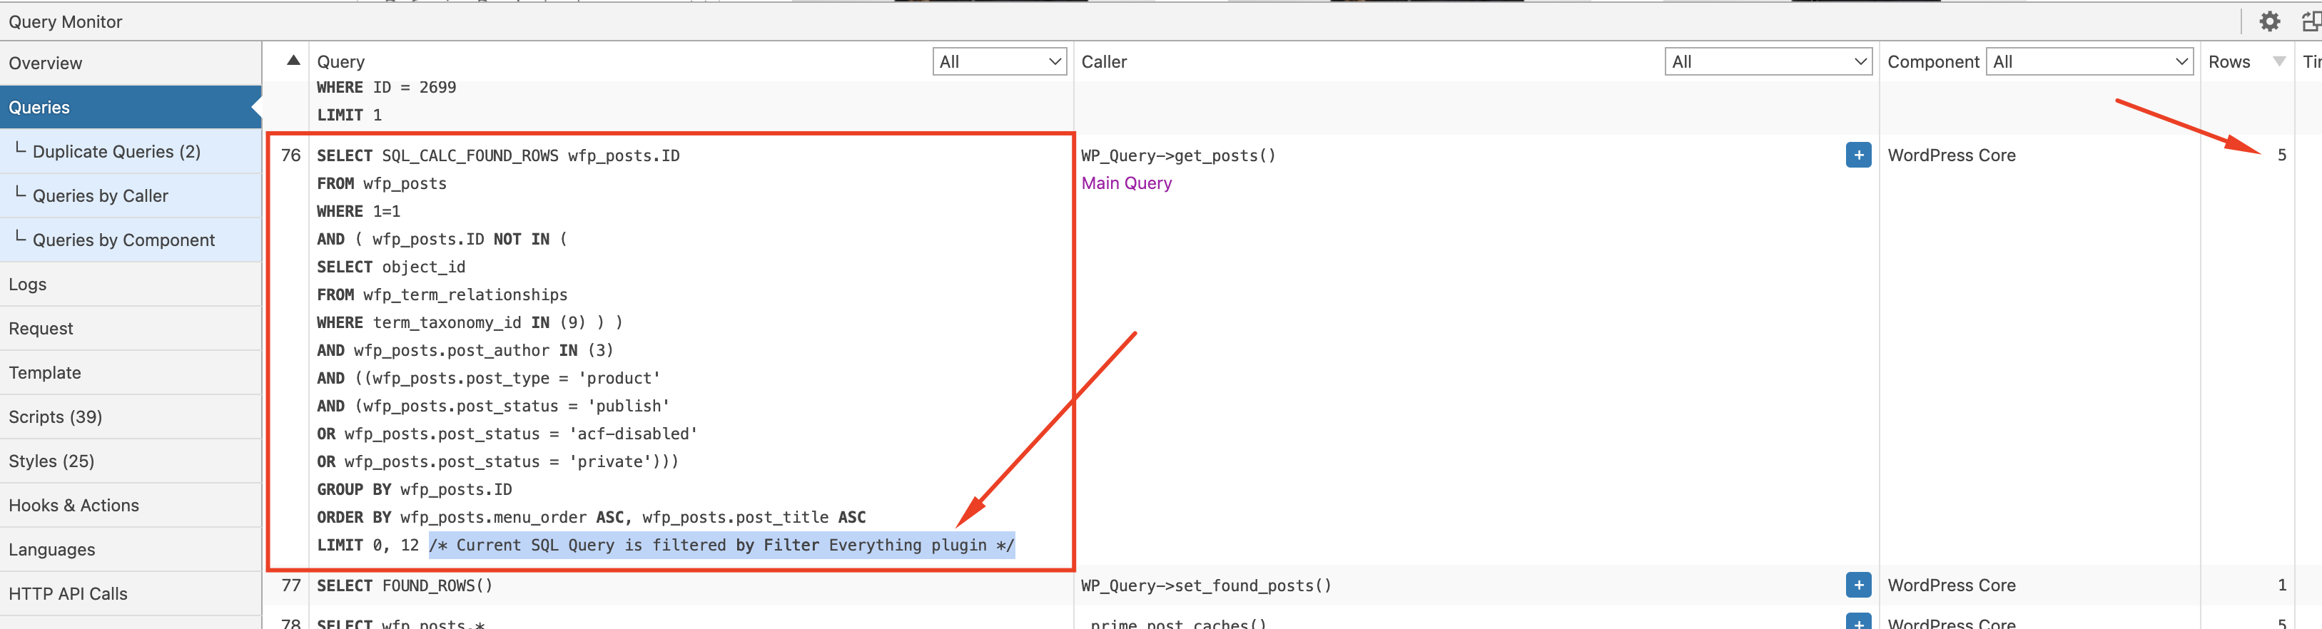This screenshot has height=629, width=2322.
Task: Open Hooks & Actions panel
Action: pyautogui.click(x=131, y=505)
